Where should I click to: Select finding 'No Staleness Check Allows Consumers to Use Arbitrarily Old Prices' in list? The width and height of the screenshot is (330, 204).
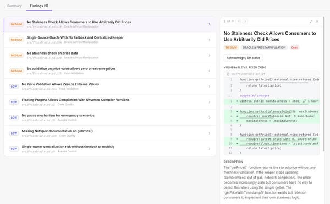110,24
